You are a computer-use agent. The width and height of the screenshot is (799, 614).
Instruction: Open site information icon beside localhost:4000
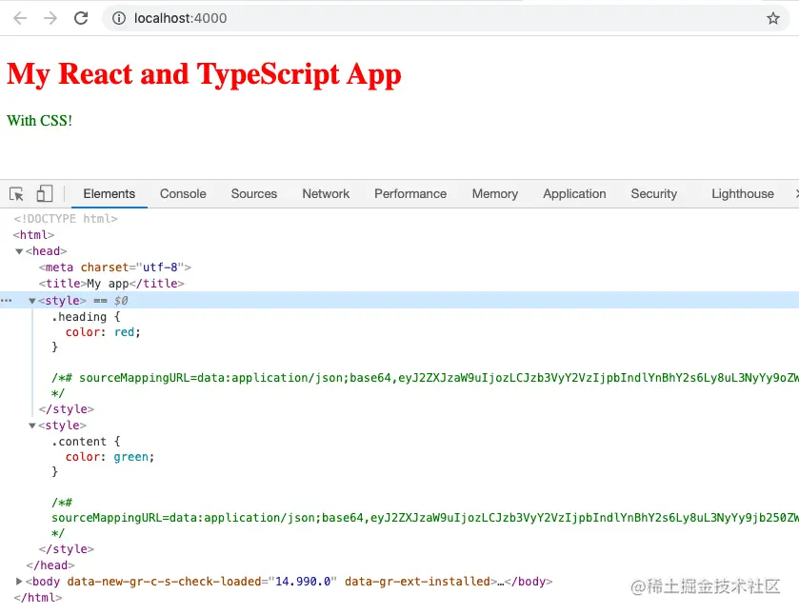click(119, 18)
